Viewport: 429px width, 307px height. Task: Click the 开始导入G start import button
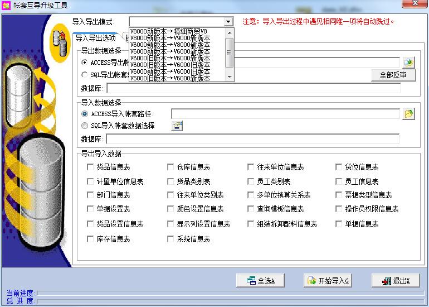[x=328, y=281]
